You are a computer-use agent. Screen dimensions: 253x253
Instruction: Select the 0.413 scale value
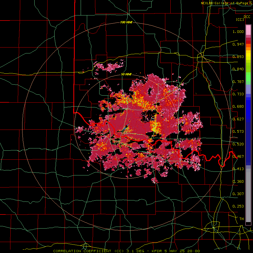coord(238,169)
